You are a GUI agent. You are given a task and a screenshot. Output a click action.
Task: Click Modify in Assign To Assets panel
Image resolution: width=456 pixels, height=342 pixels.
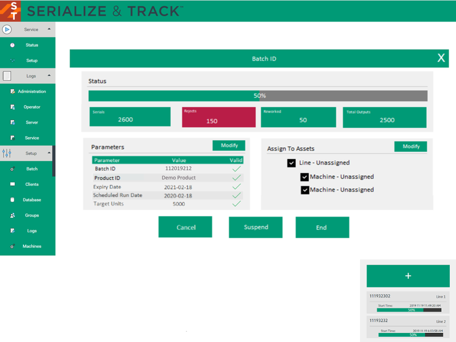[410, 146]
